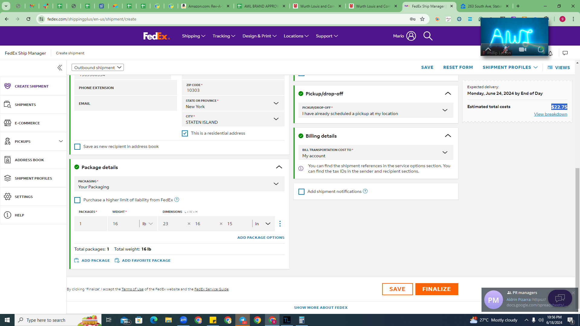Image resolution: width=580 pixels, height=326 pixels.
Task: Open the Packaging dropdown
Action: 179,184
